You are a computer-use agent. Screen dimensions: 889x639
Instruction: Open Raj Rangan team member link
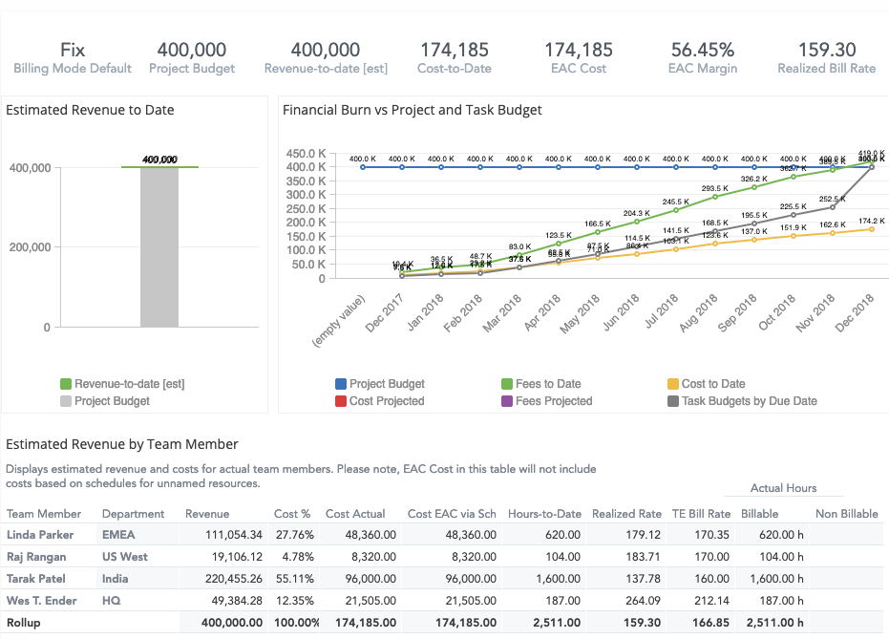(36, 557)
